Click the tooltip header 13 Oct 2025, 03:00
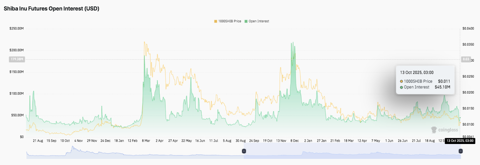The height and width of the screenshot is (165, 480). (417, 73)
